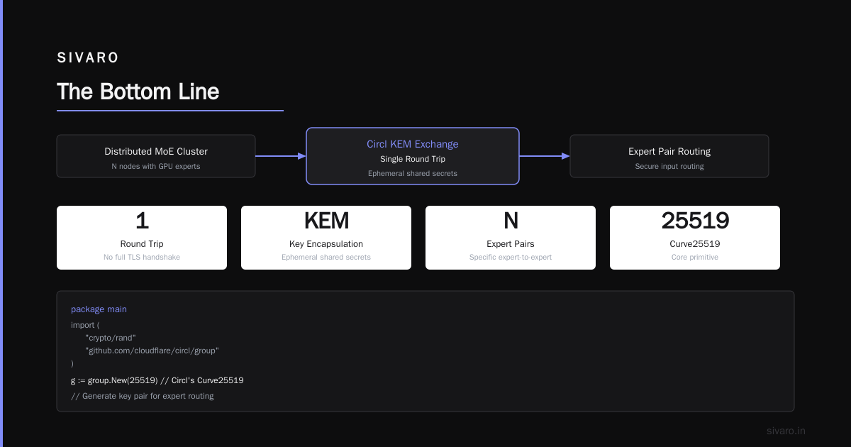
Task: Click the No full TLS handshake caption
Action: point(142,257)
